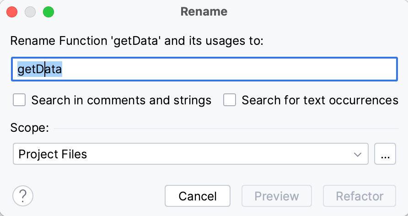Tick the Search for text occurrences checkbox
Screen dimensions: 408x216
(x=230, y=100)
